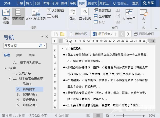
Task: Open the 审阅 ribbon tab
Action: (73, 3)
